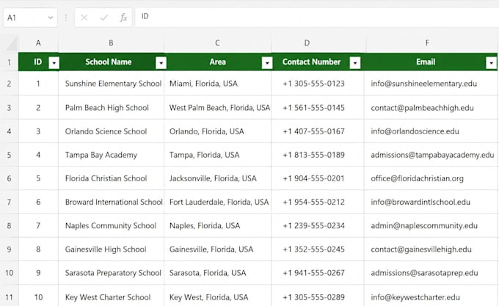Select cell Florida Christian School
Image resolution: width=499 pixels, height=306 pixels.
click(111, 178)
